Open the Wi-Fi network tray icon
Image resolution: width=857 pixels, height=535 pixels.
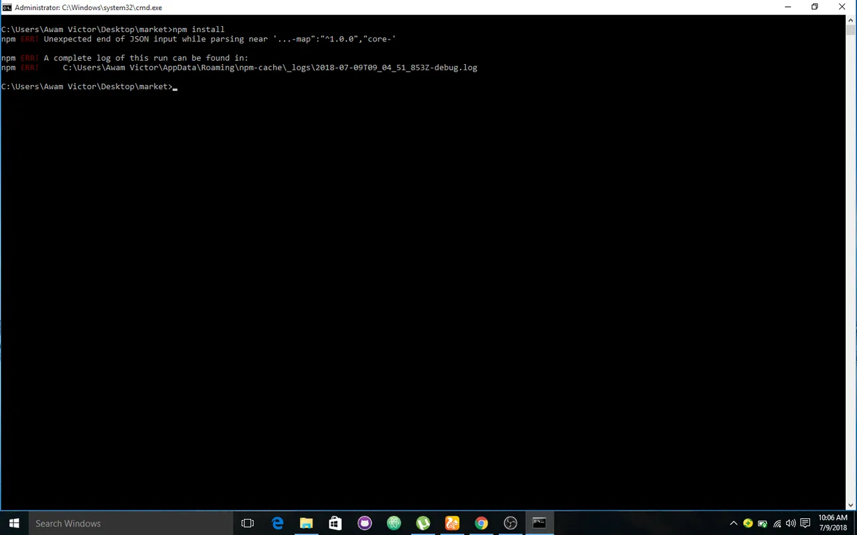(x=777, y=523)
